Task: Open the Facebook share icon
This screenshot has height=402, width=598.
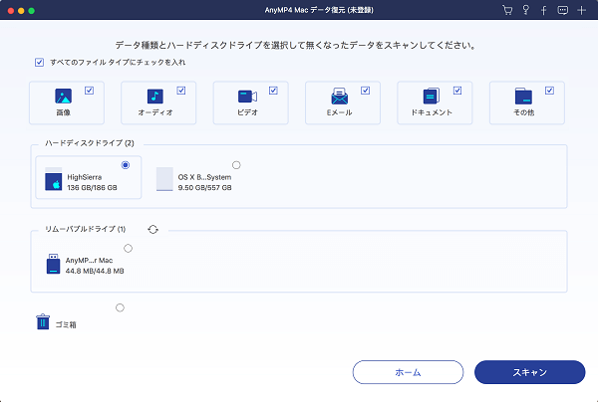Action: click(544, 10)
